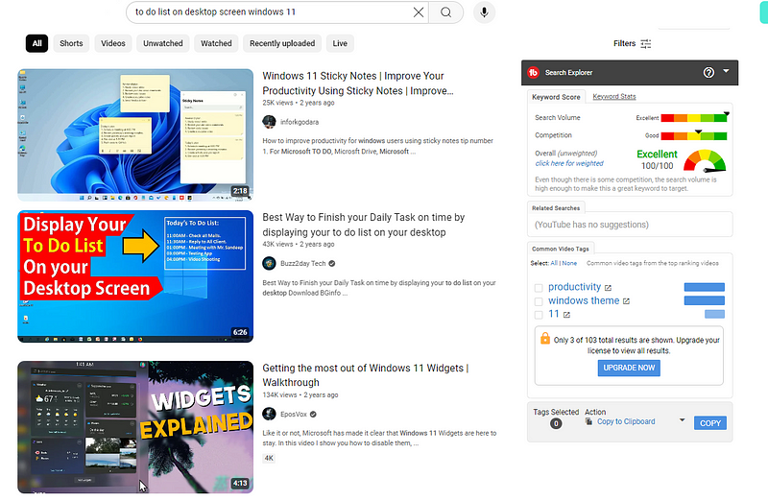This screenshot has height=501, width=768.
Task: Start voice search with the microphone icon
Action: [484, 12]
